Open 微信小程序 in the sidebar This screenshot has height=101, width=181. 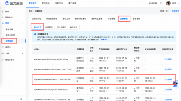tap(10, 35)
